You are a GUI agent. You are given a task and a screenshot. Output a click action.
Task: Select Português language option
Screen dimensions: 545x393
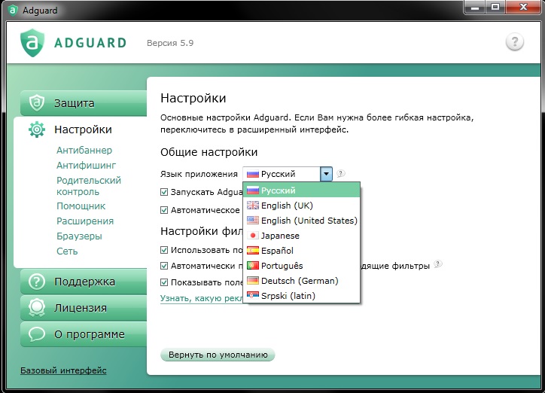(301, 266)
